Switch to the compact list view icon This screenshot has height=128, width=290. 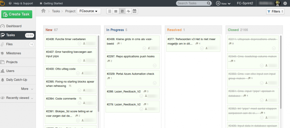tap(116, 11)
